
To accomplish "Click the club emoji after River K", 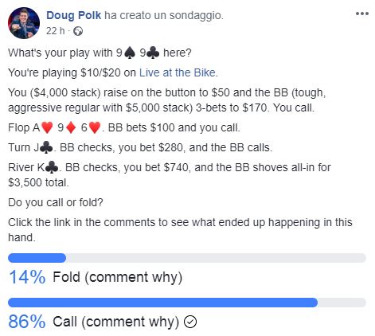I will coord(52,167).
